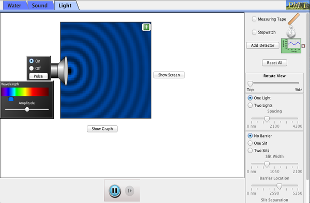The height and width of the screenshot is (203, 310).
Task: Click the light source lamp
Action: (60, 71)
